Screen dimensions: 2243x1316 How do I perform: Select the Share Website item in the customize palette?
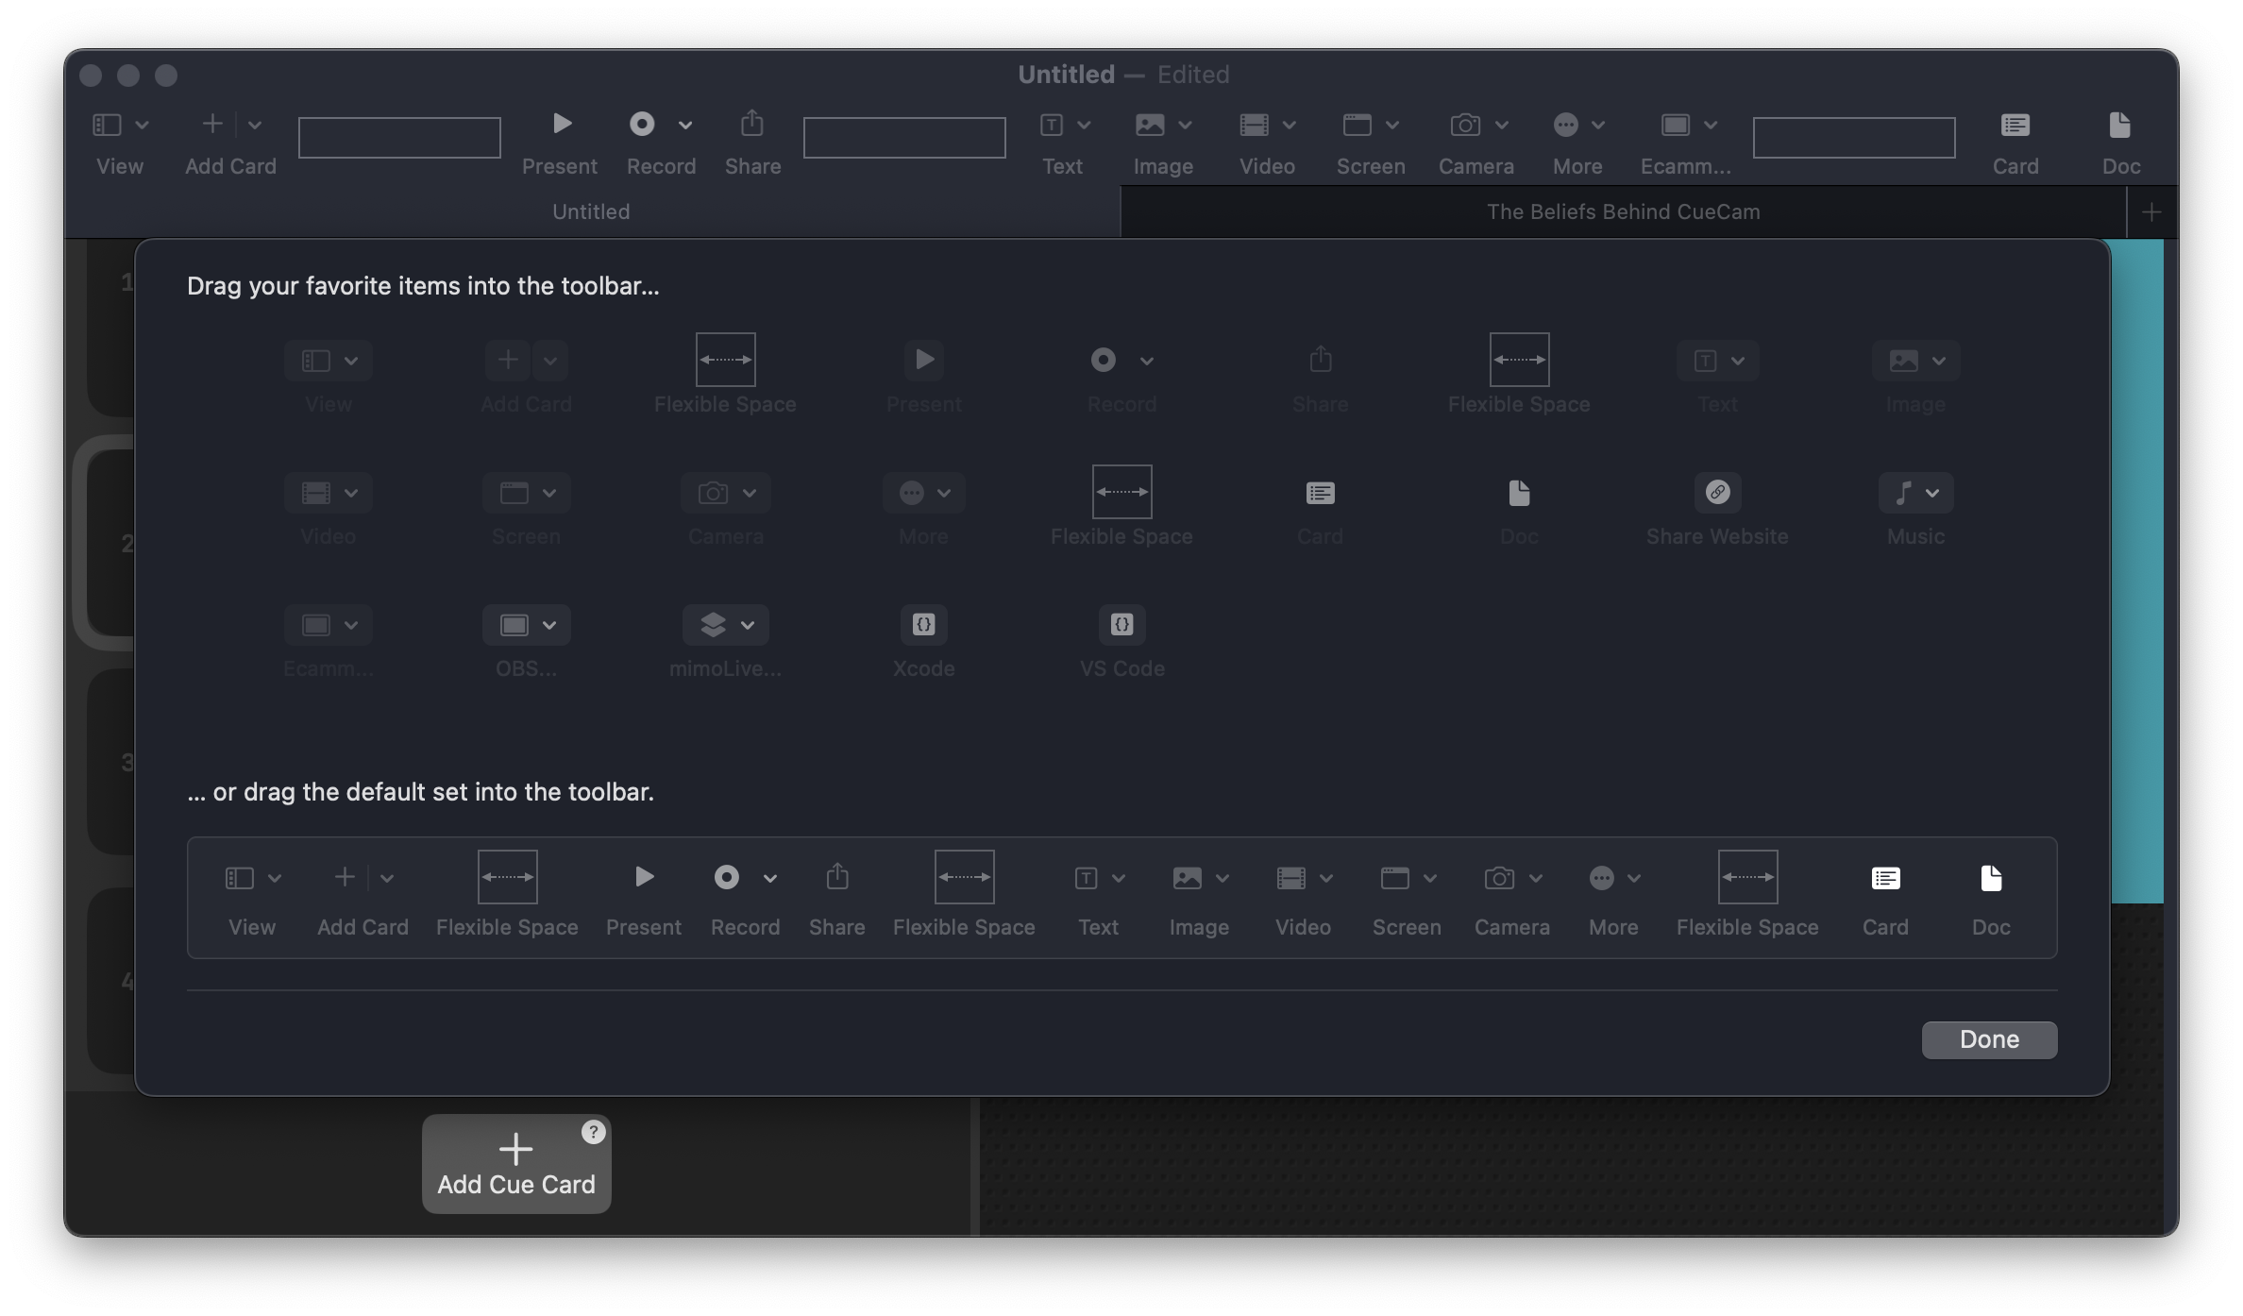pyautogui.click(x=1717, y=509)
